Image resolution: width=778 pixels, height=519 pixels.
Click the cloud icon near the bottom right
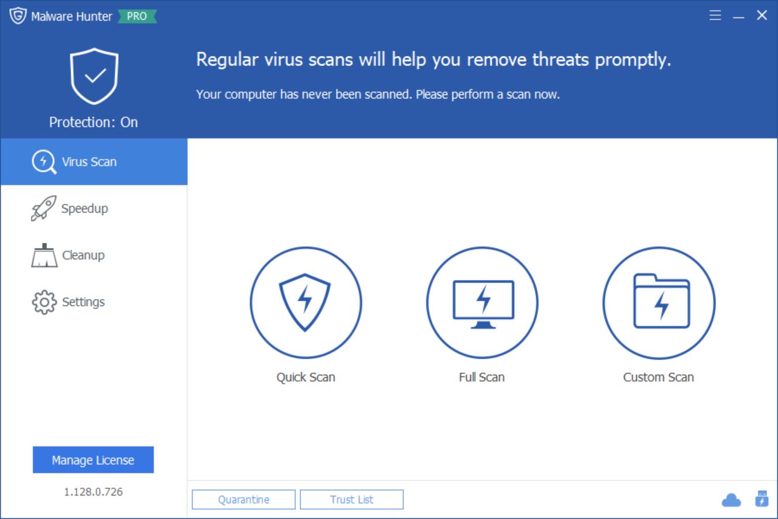click(732, 499)
